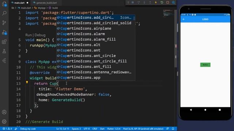234x131 pixels.
Task: Pause the debug session
Action: coord(132,3)
